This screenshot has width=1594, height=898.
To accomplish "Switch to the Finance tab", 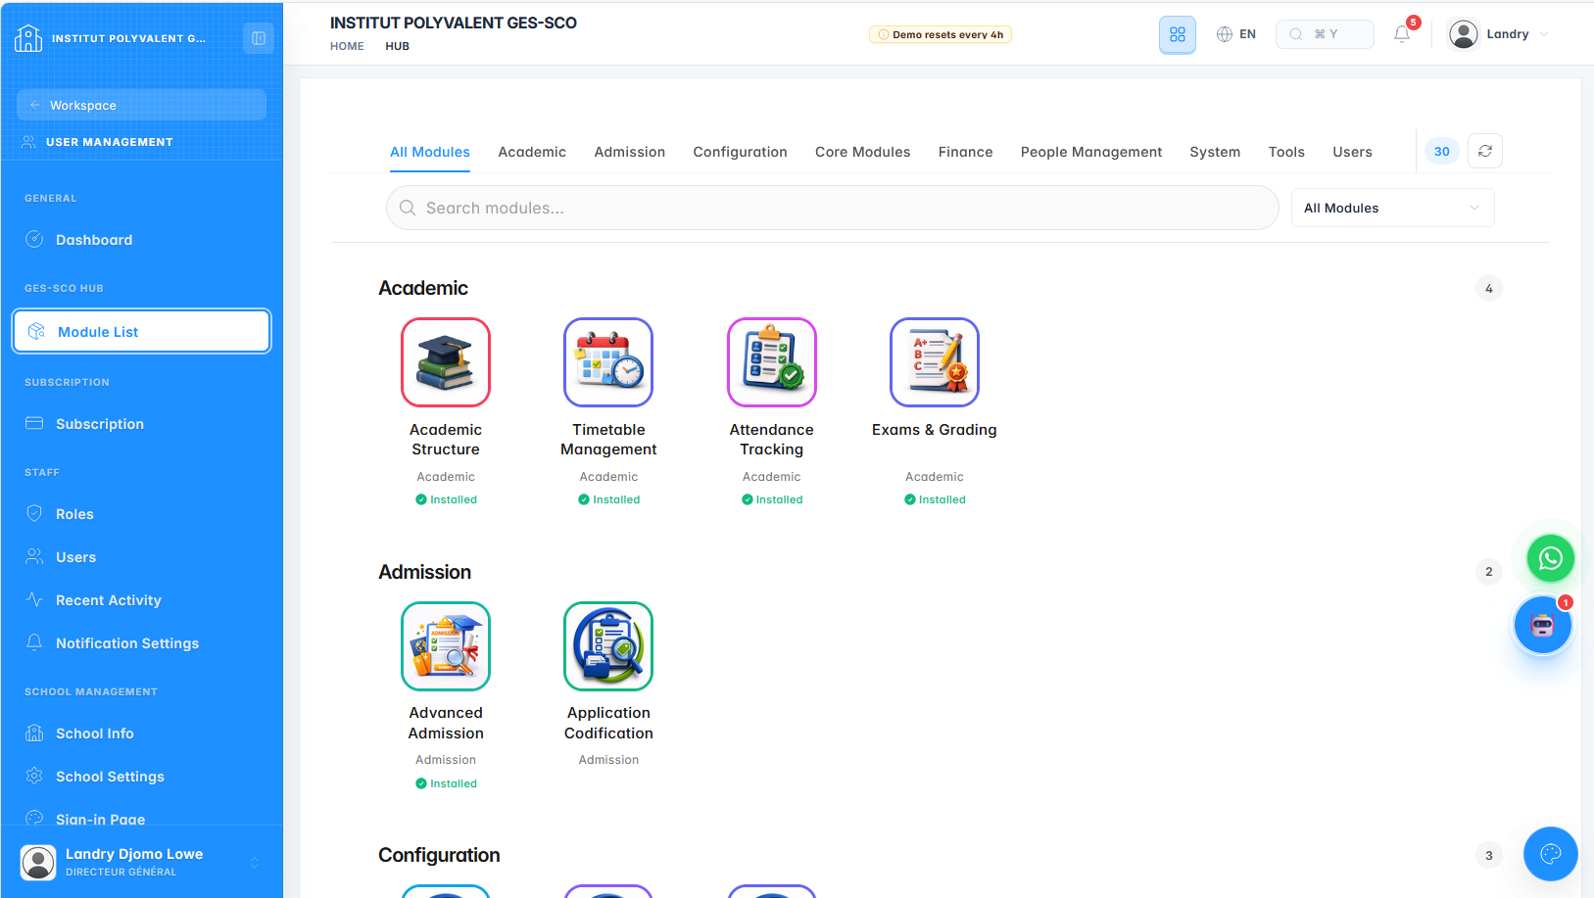I will point(966,152).
